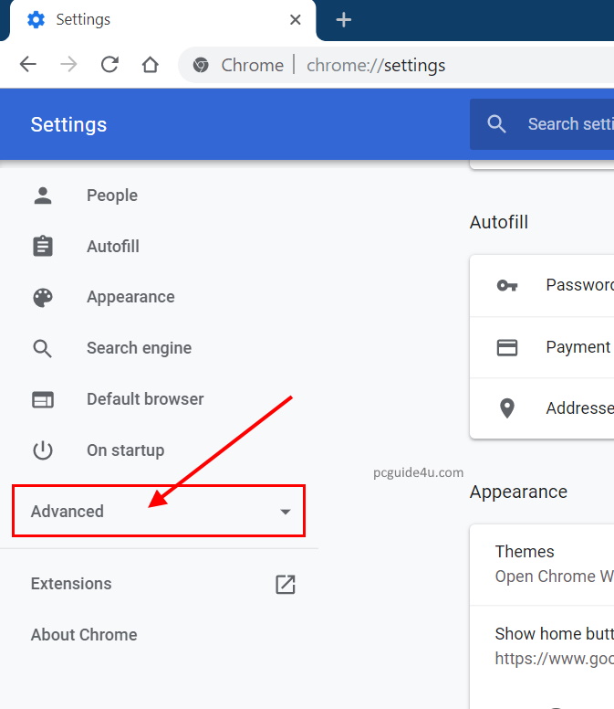The height and width of the screenshot is (709, 614).
Task: Click the Appearance palette icon
Action: [x=43, y=297]
